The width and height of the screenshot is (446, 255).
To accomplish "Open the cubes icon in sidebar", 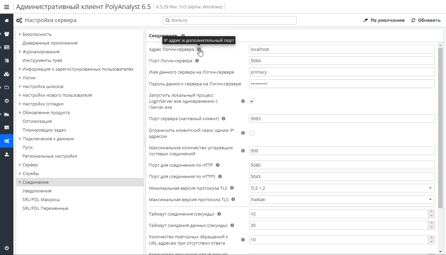I will pyautogui.click(x=7, y=74).
